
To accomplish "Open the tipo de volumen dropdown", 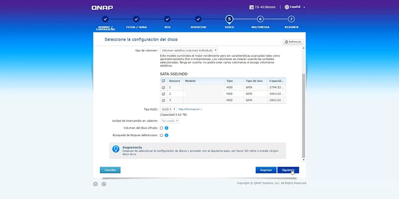I will [x=189, y=50].
